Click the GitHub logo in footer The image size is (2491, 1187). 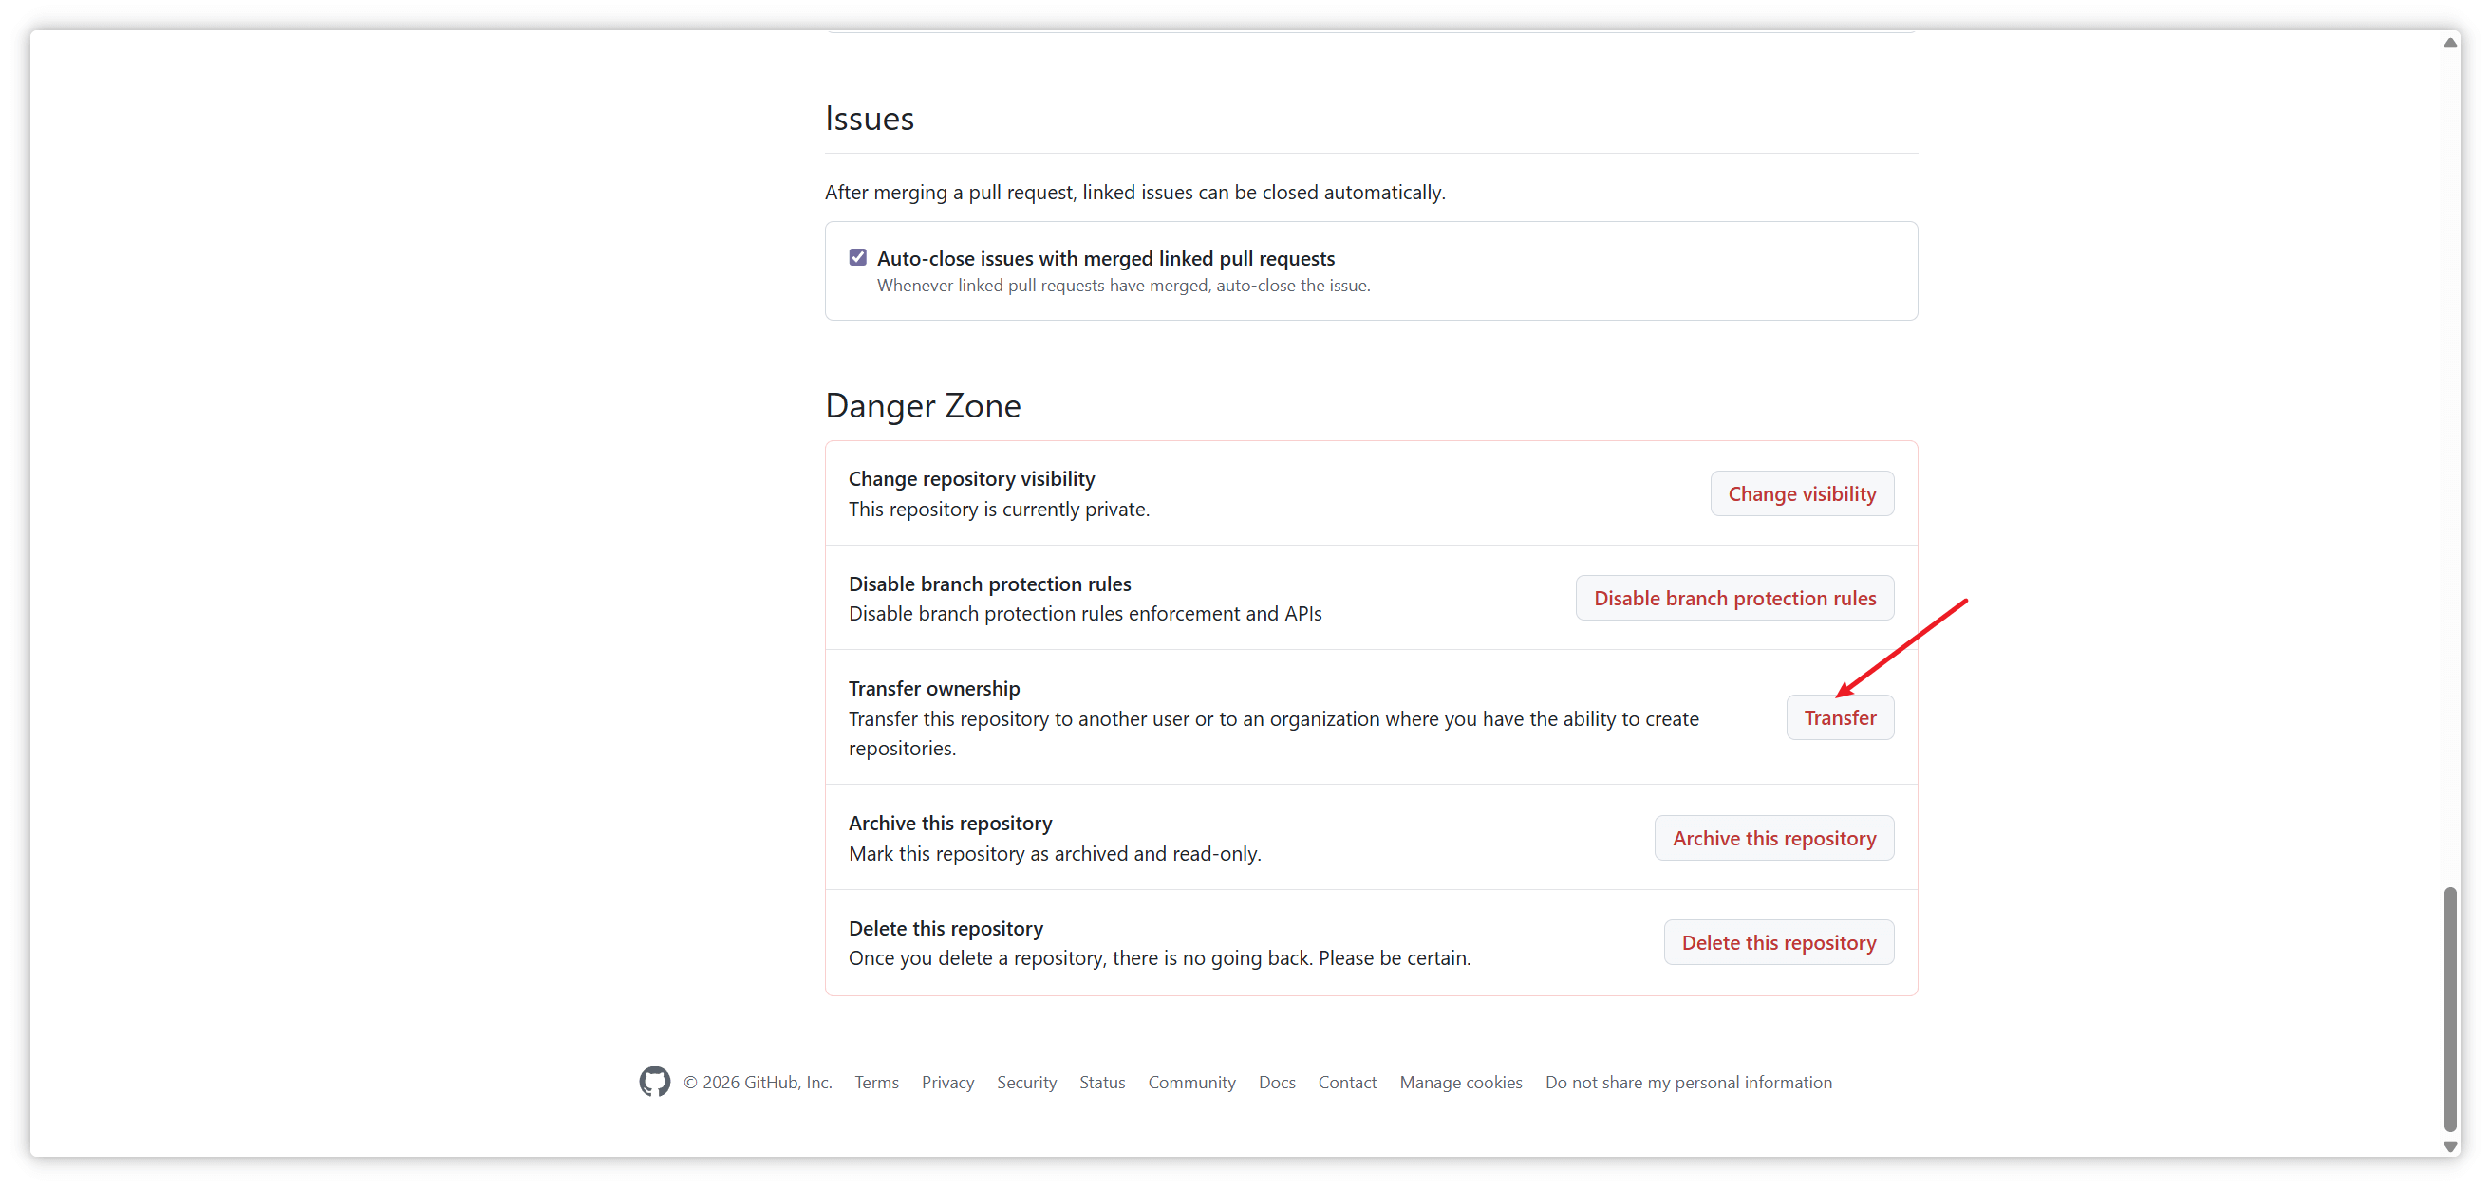[x=654, y=1082]
